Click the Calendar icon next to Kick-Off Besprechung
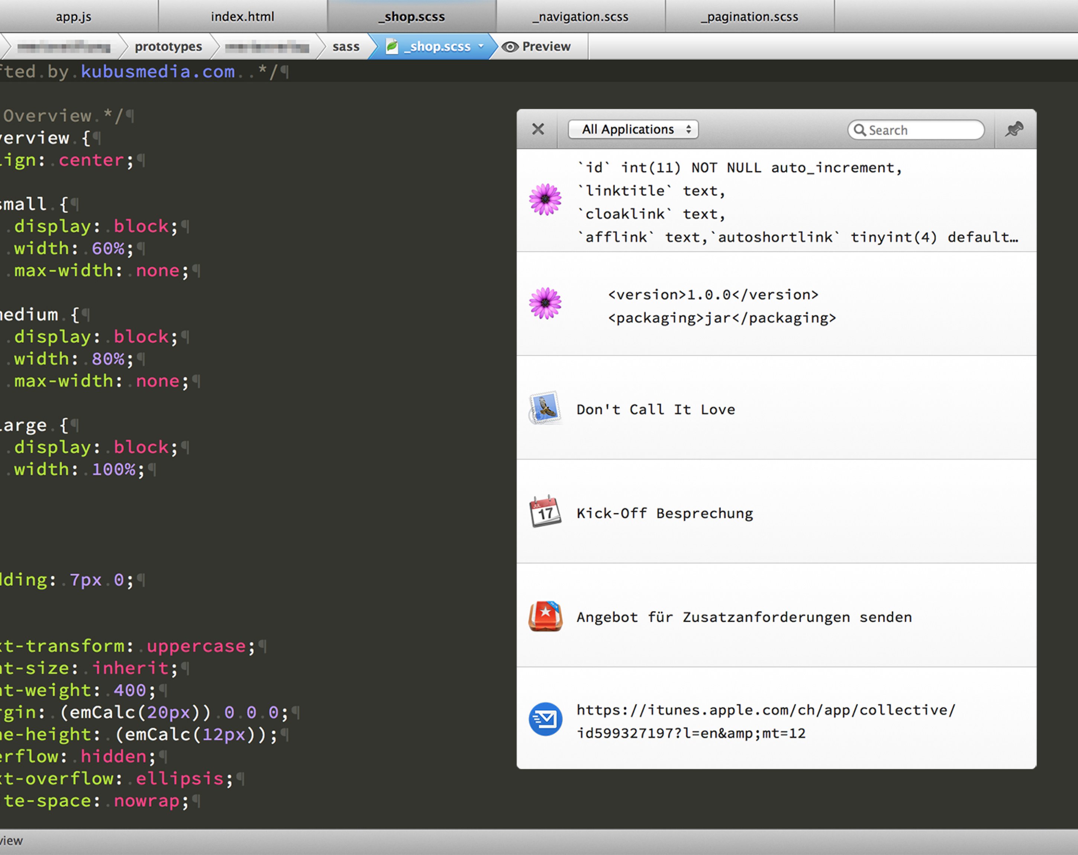The width and height of the screenshot is (1078, 855). click(x=545, y=512)
